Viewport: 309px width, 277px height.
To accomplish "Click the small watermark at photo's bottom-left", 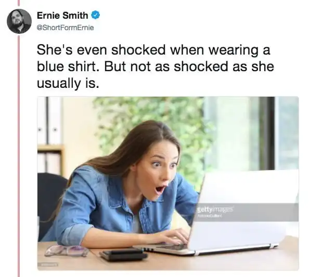I will (x=48, y=265).
